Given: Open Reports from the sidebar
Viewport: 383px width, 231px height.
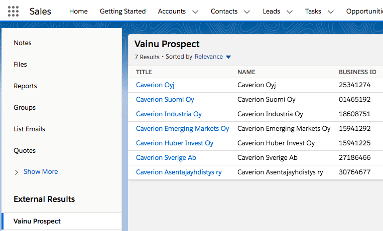Looking at the screenshot, I should tap(26, 86).
